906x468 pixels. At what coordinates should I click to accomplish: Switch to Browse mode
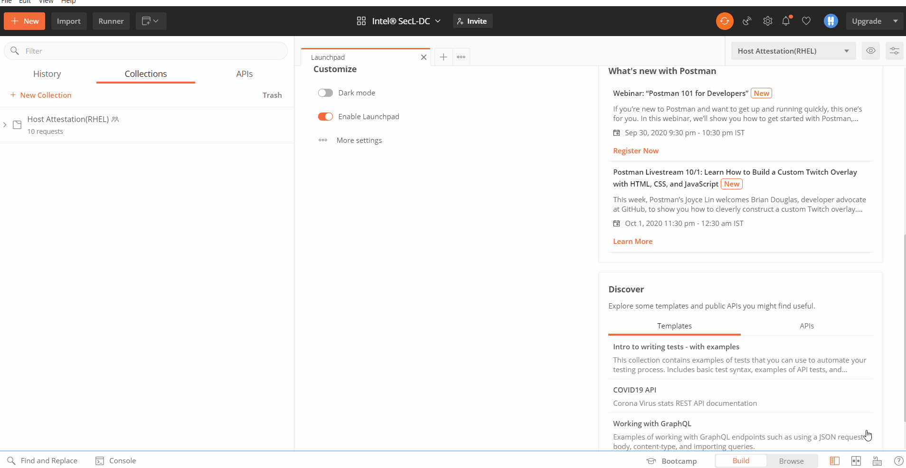(x=791, y=460)
